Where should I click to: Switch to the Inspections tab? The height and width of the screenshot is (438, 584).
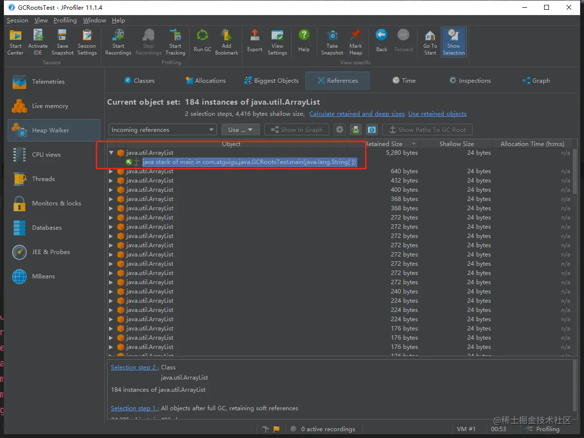(470, 81)
